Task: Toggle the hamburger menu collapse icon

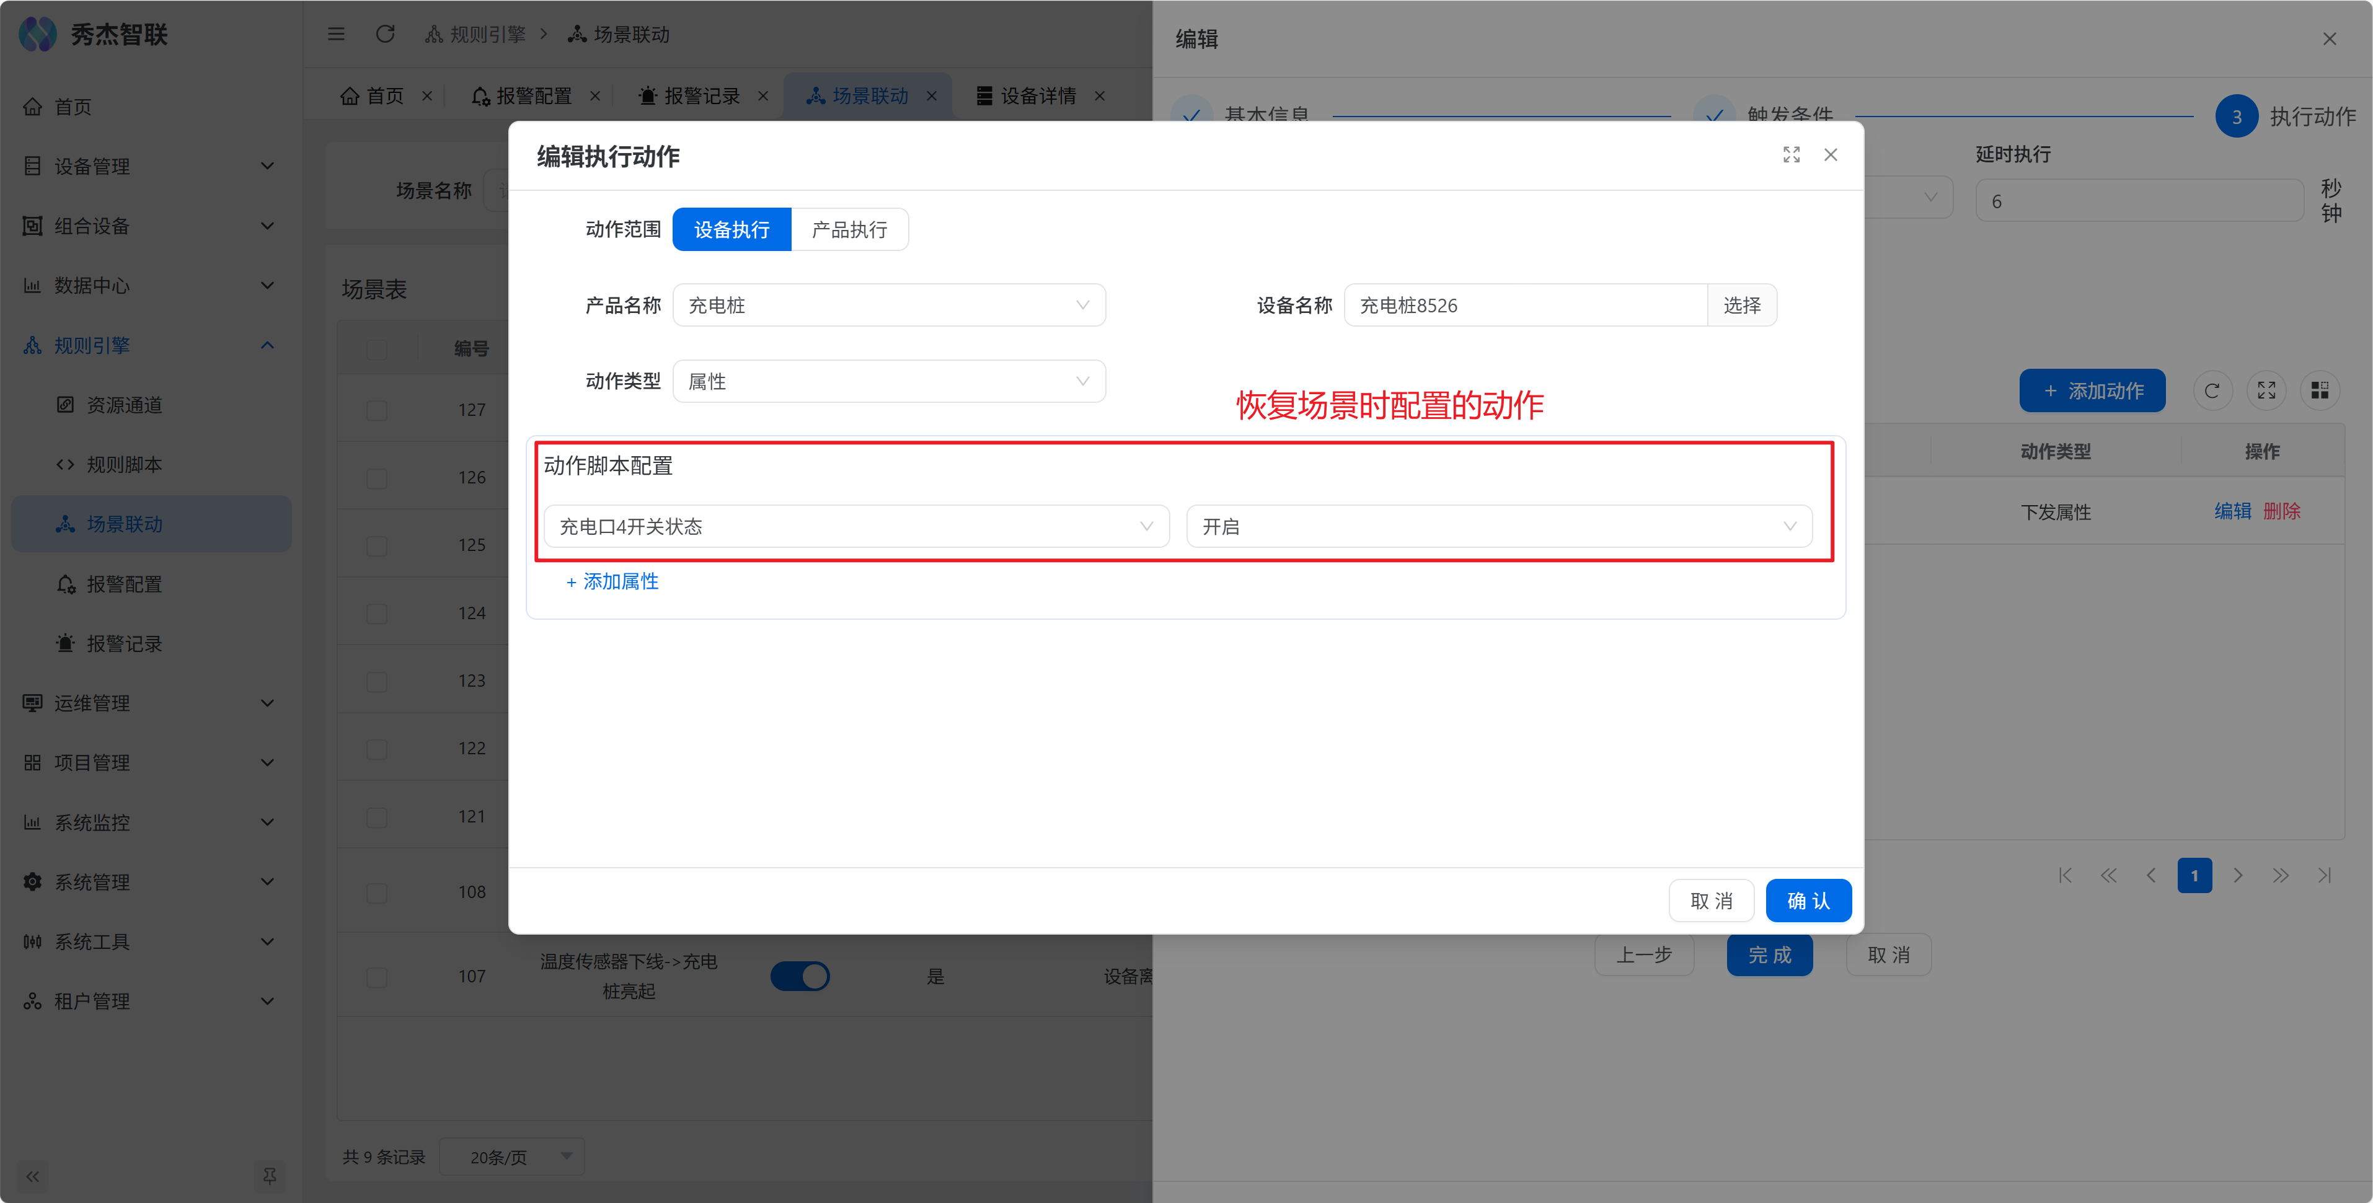Action: tap(336, 34)
